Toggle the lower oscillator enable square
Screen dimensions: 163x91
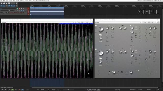tap(96, 49)
